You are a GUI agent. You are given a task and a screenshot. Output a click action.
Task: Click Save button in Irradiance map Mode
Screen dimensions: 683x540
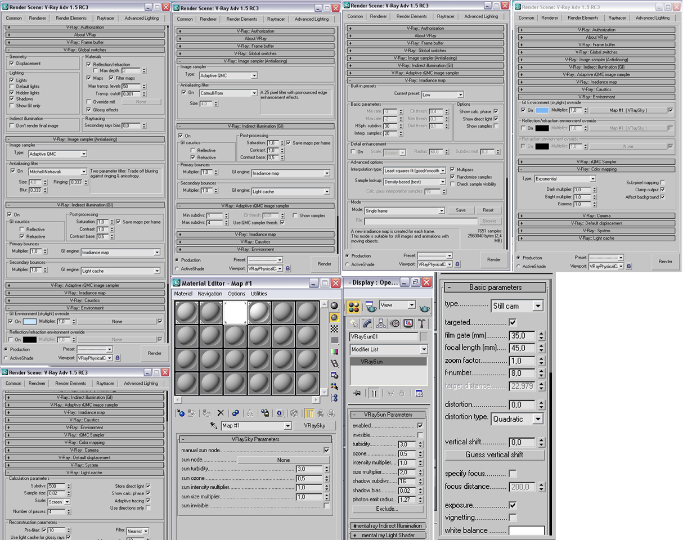point(461,210)
